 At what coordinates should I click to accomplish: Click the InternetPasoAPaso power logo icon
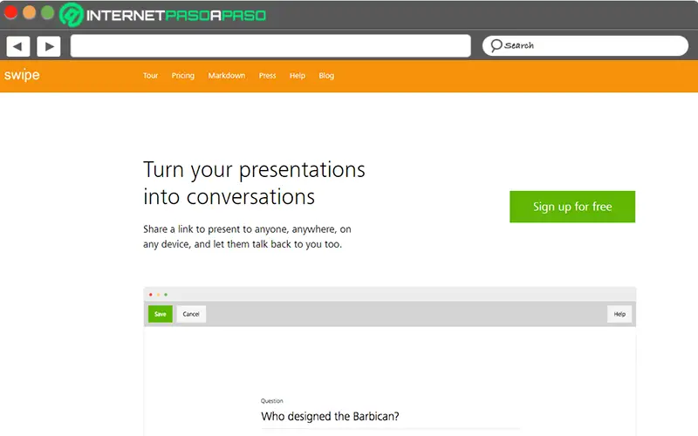click(x=72, y=15)
